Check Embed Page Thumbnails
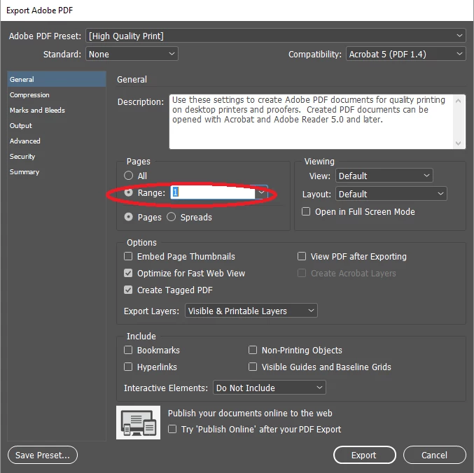Image resolution: width=474 pixels, height=473 pixels. (128, 256)
